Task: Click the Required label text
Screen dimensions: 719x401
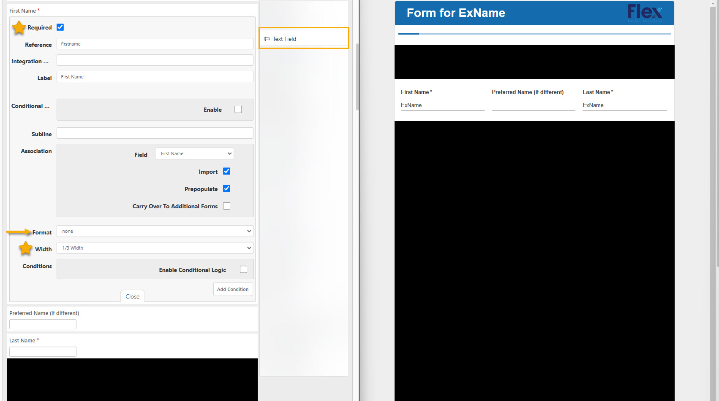Action: (40, 27)
